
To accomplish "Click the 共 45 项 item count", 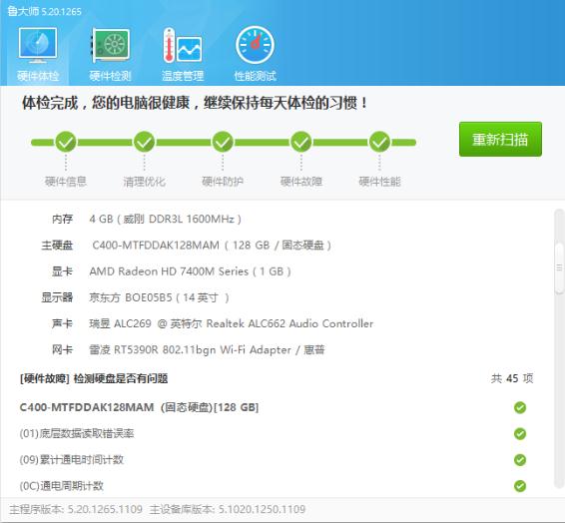I will (x=512, y=378).
